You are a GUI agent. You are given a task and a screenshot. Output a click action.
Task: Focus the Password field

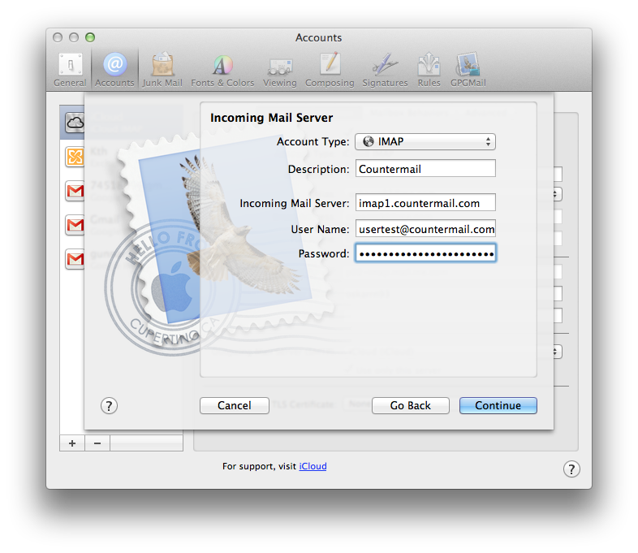(x=425, y=253)
